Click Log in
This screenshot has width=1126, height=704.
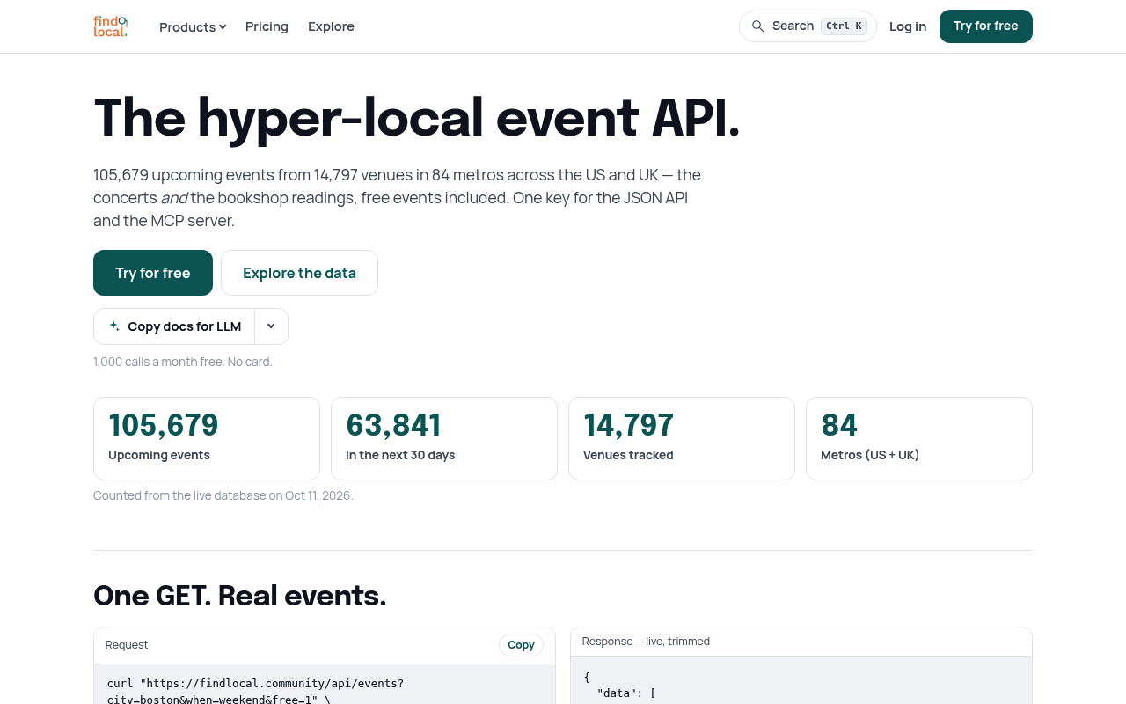[908, 26]
